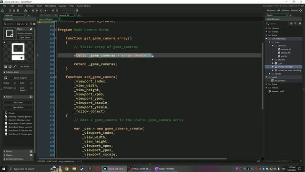305x172 pixels.
Task: Click the Parent people icon
Action: (31, 151)
